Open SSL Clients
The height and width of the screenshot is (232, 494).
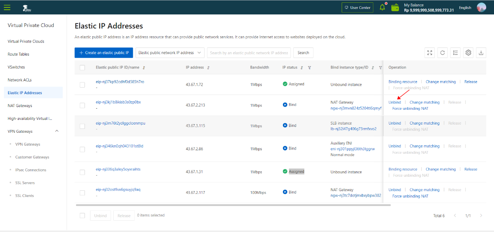click(x=25, y=195)
